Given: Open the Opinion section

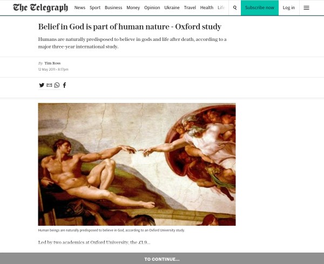Looking at the screenshot, I should (152, 8).
